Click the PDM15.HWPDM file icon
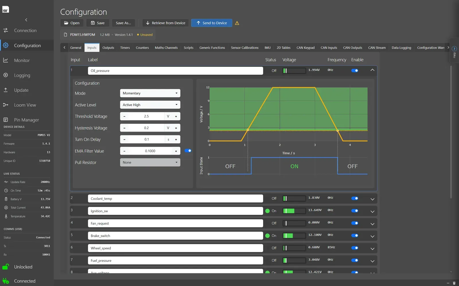This screenshot has height=286, width=459. (65, 35)
